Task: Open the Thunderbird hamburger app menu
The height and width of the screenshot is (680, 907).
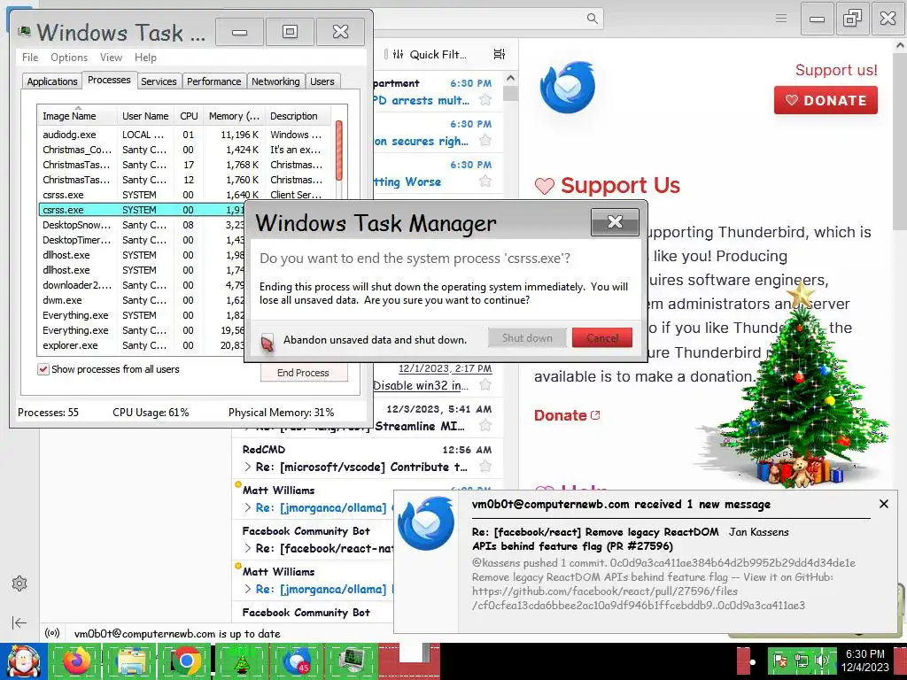Action: (x=781, y=19)
